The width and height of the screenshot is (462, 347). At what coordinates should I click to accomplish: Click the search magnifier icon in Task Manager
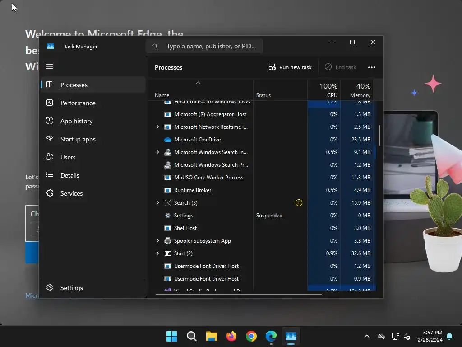tap(155, 47)
